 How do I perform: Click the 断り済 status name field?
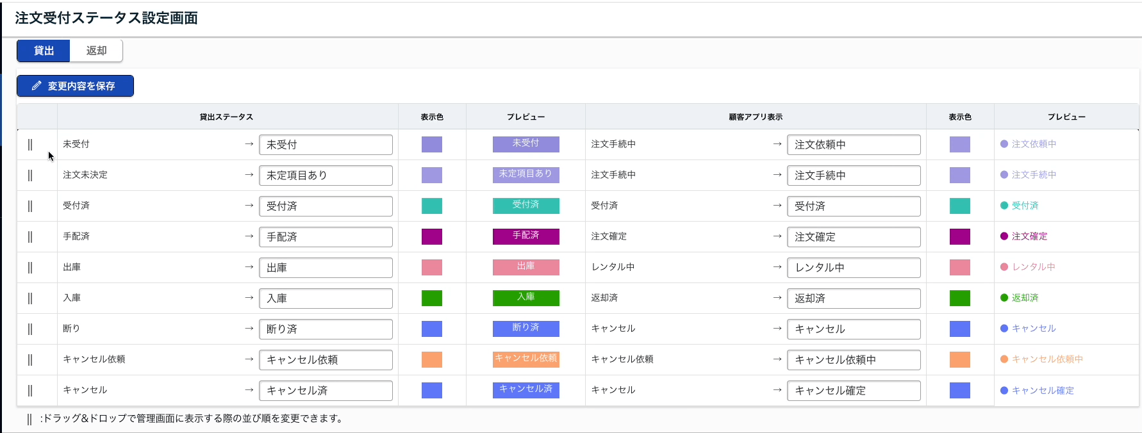(326, 329)
